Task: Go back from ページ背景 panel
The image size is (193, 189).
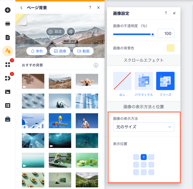Action: click(22, 8)
